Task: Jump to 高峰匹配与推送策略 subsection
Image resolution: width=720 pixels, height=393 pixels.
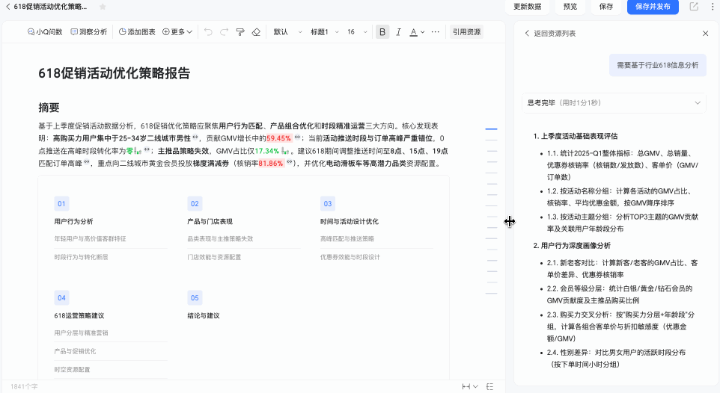Action: click(347, 239)
